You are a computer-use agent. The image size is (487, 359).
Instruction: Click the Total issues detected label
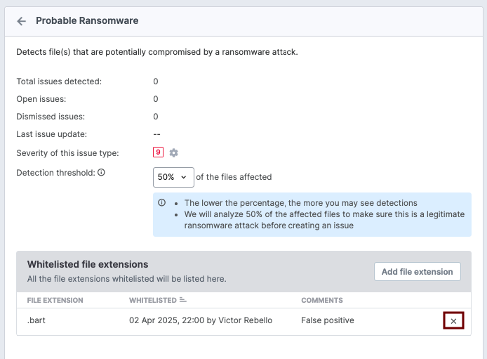tap(59, 81)
